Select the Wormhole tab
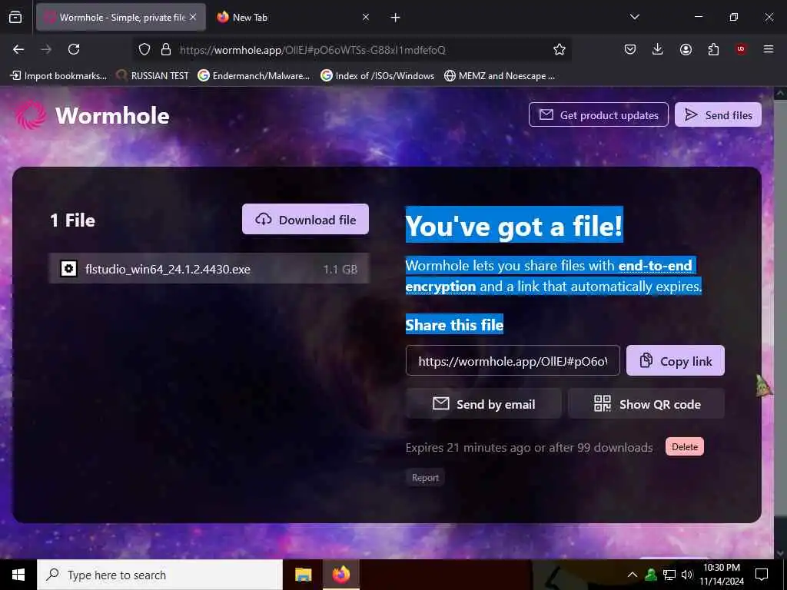787x590 pixels. [121, 17]
